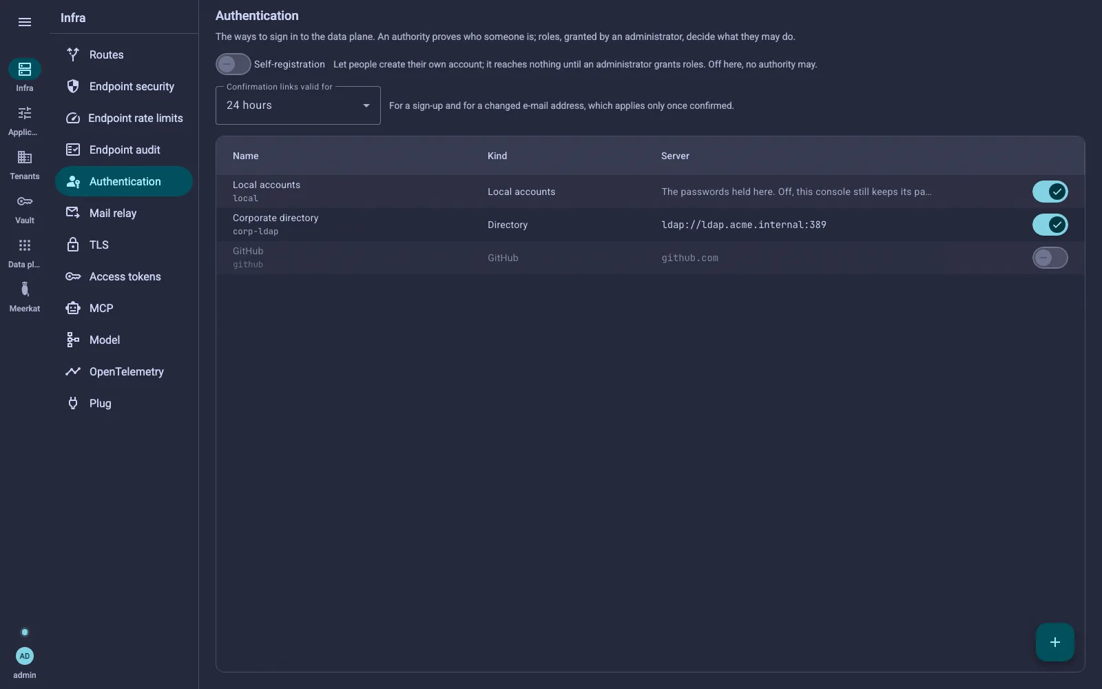Open the Tenants rail section
1102x689 pixels.
coord(25,164)
